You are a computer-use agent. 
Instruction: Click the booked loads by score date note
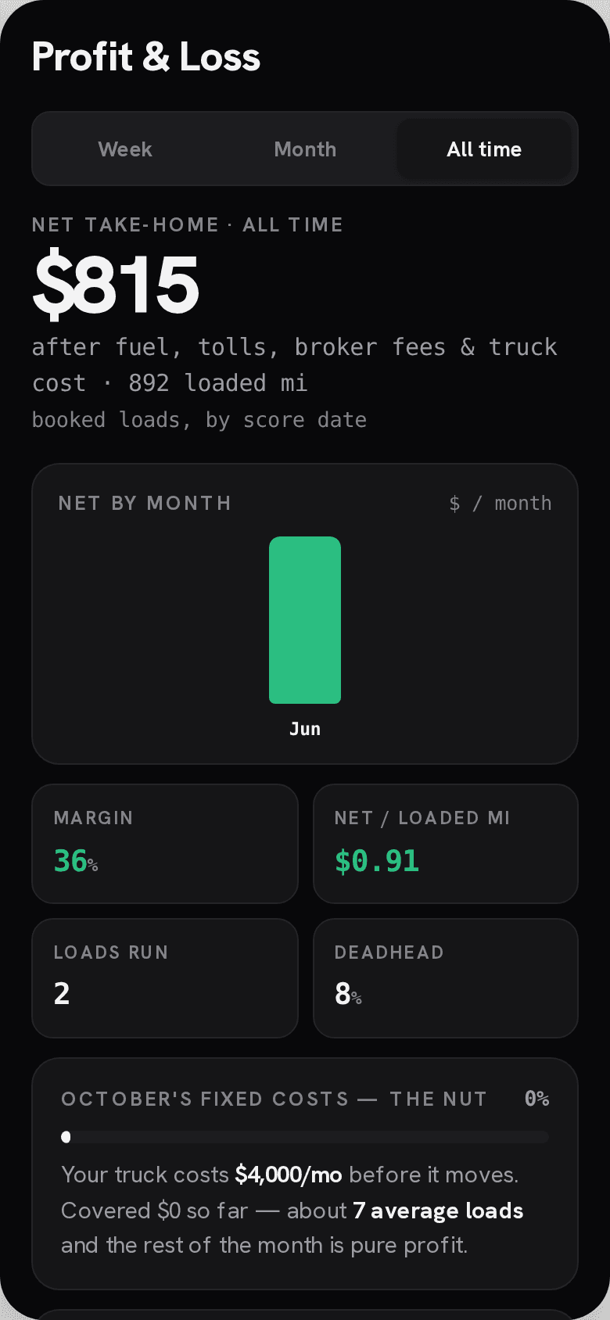(x=199, y=420)
